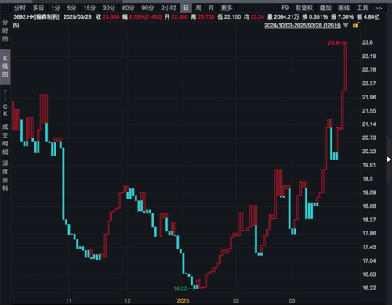
Task: Click the (5) indicator parameter label
Action: pyautogui.click(x=16, y=26)
